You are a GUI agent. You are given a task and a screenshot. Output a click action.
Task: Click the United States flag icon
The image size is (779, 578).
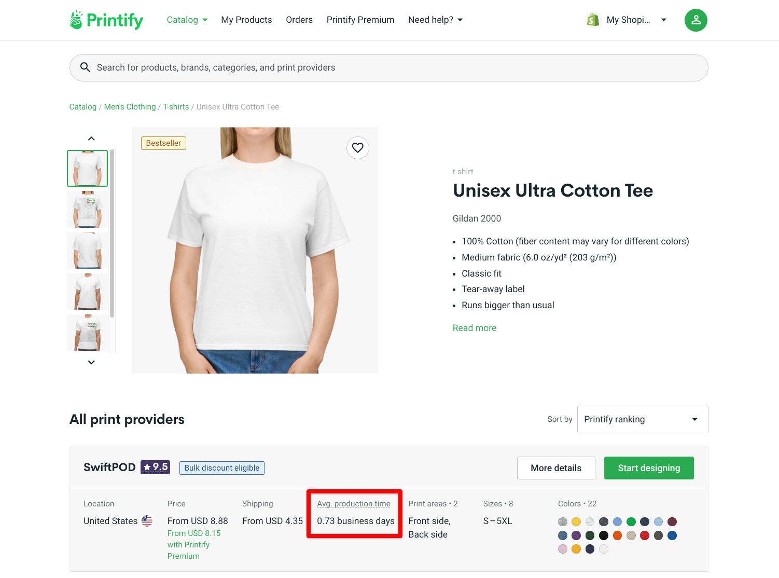coord(147,521)
